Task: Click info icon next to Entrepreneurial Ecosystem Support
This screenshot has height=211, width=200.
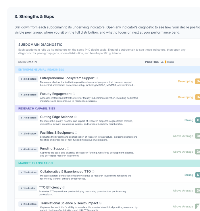Action: coord(97,78)
